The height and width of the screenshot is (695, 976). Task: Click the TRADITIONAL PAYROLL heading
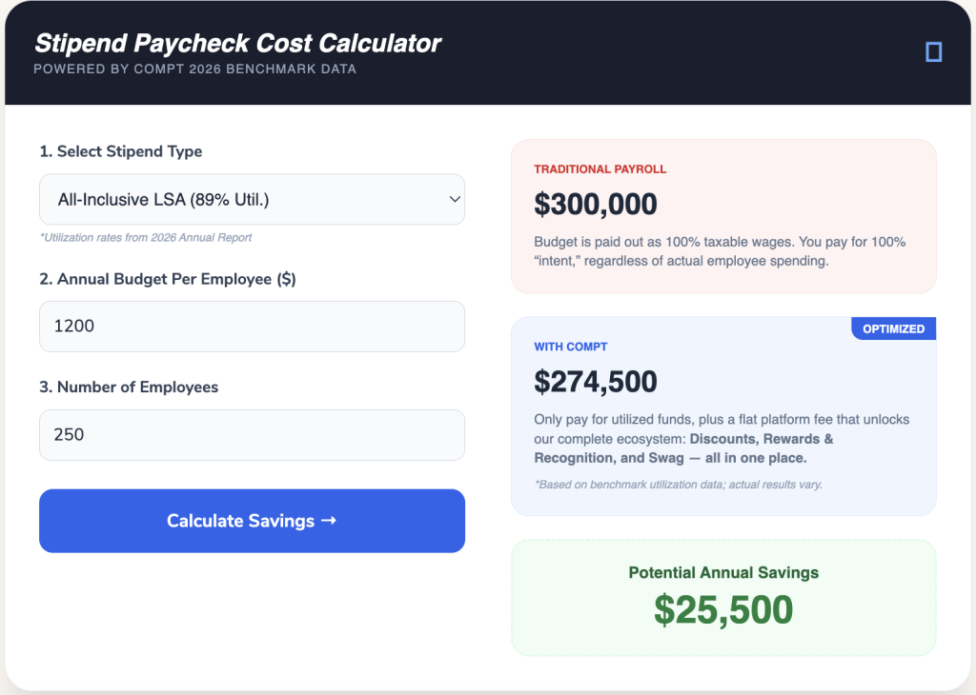(600, 169)
